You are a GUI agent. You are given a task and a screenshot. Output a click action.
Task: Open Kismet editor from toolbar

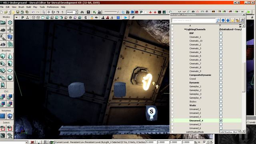(94, 12)
